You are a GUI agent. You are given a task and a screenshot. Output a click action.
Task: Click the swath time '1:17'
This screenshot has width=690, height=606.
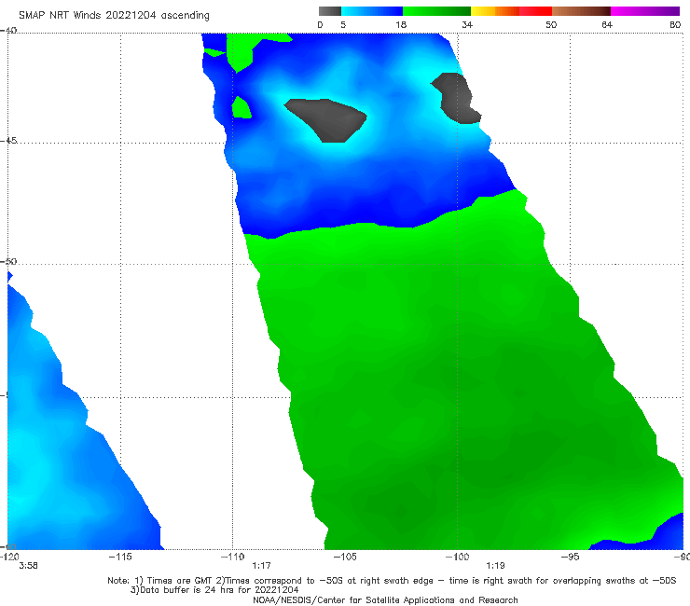[x=261, y=566]
